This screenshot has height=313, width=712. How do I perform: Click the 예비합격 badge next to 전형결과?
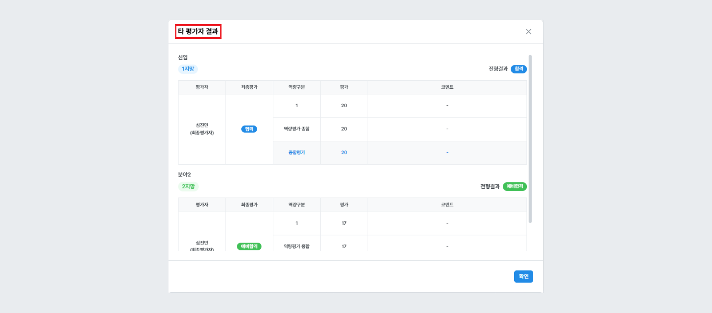point(515,186)
